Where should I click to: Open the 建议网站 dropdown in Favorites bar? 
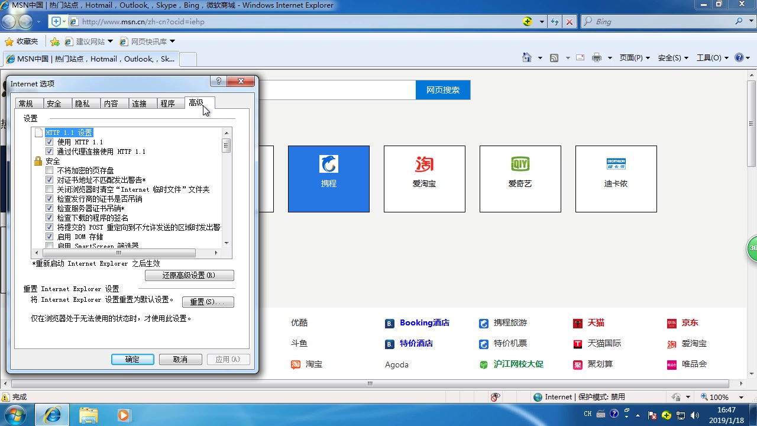110,41
